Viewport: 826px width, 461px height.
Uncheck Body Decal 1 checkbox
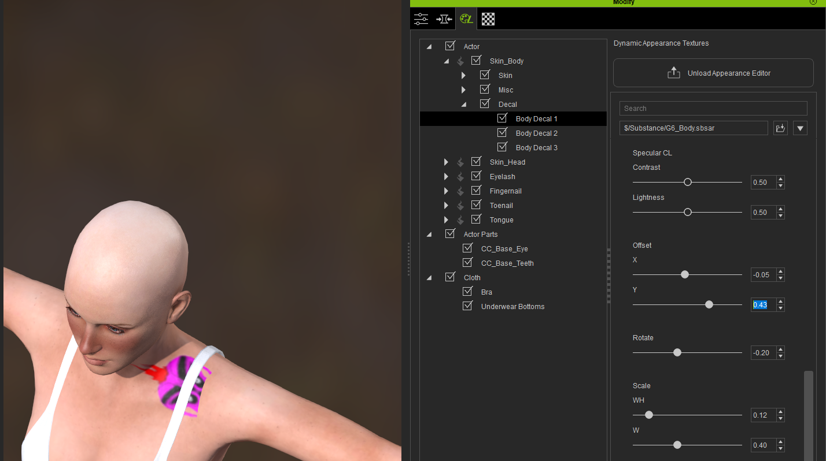click(x=502, y=118)
